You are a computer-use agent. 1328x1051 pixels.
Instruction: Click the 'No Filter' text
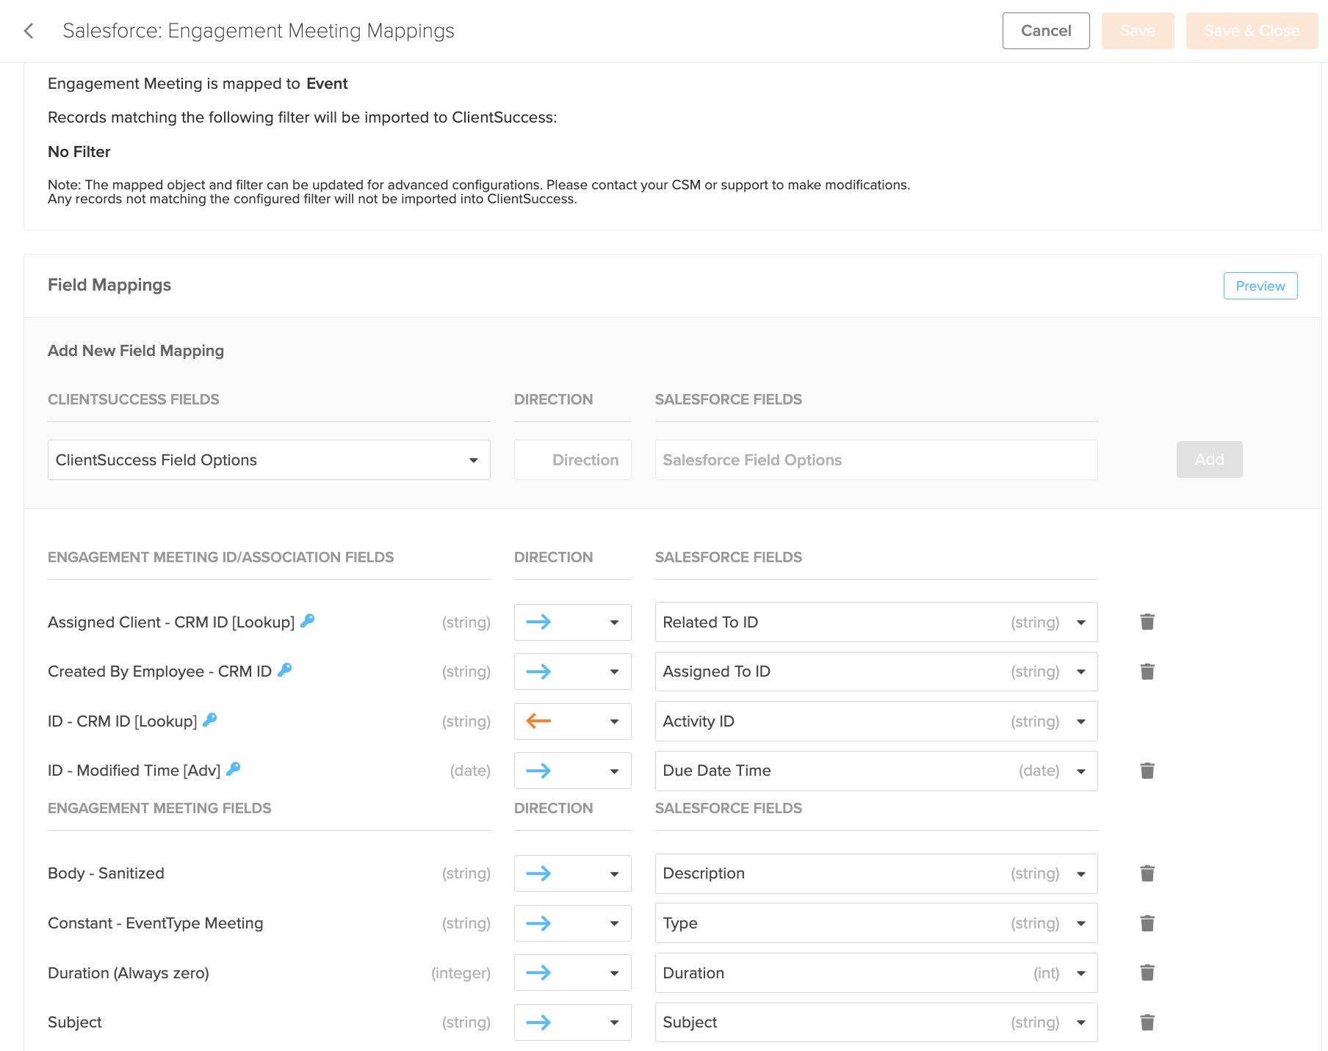[79, 152]
